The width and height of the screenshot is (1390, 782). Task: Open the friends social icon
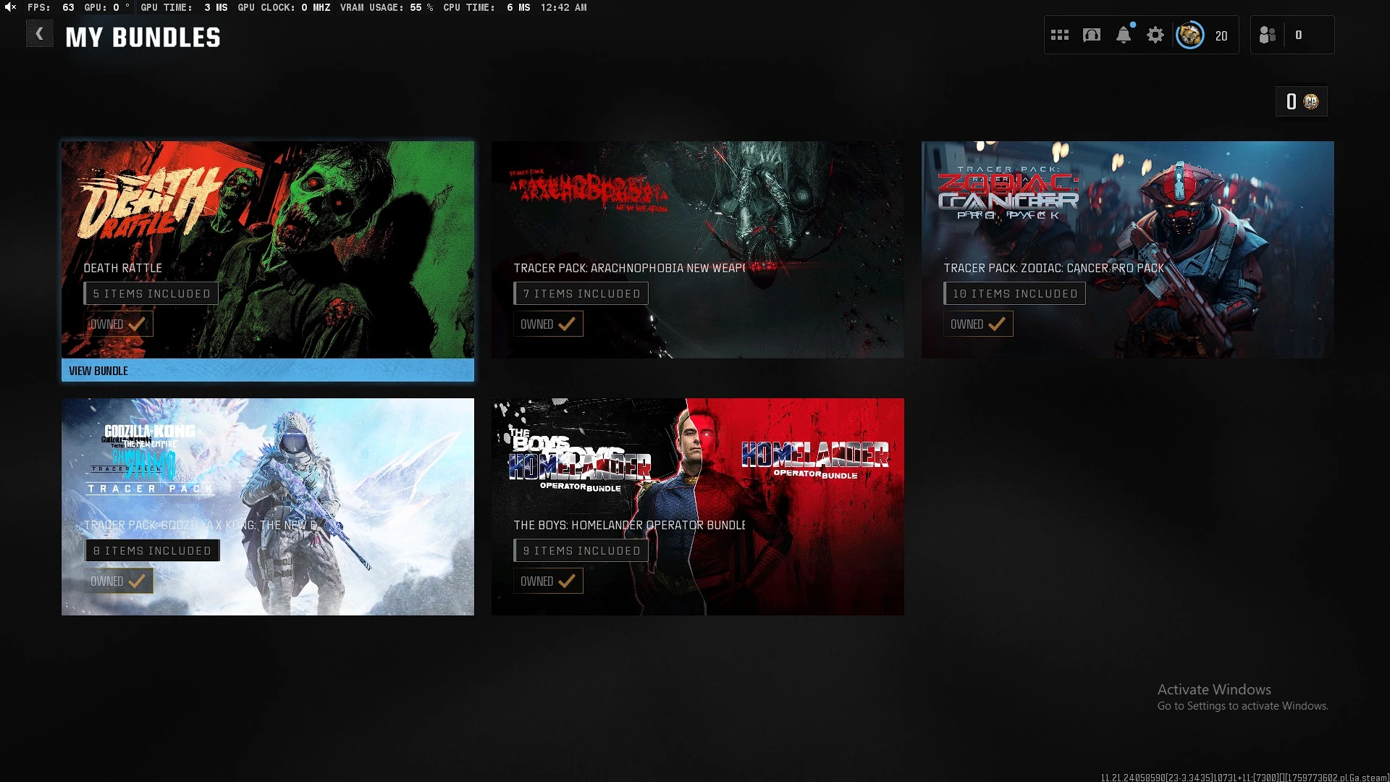coord(1267,35)
